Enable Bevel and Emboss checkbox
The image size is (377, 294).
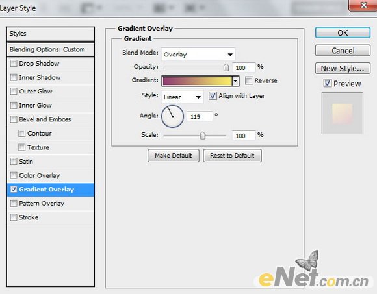14,119
